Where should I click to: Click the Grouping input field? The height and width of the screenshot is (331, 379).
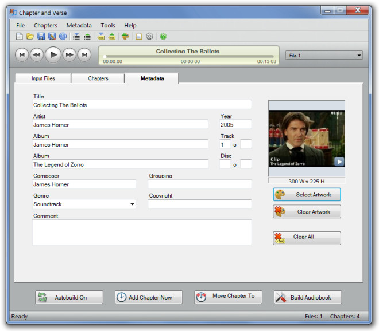200,184
